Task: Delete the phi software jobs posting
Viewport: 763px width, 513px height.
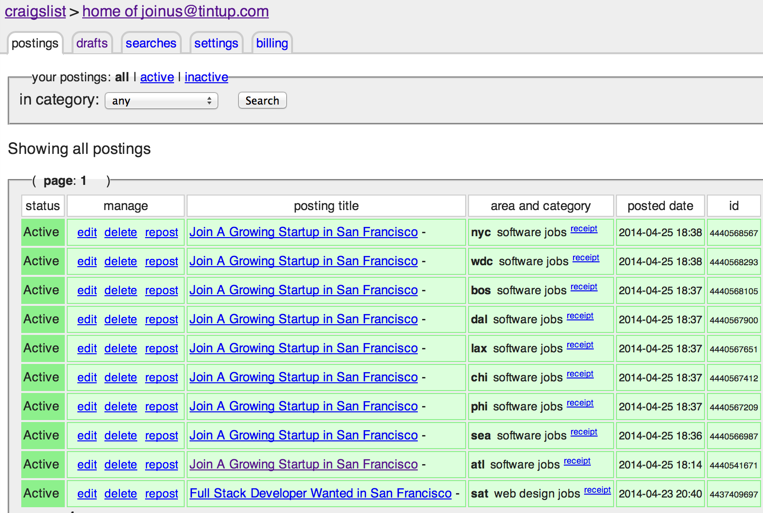Action: point(121,407)
